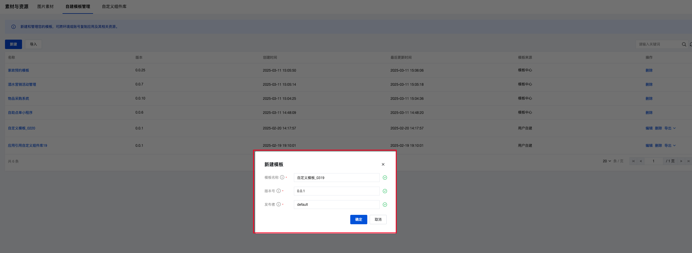The height and width of the screenshot is (253, 692).
Task: Click creation time 2025-03-11 15:05:50
Action: tap(279, 70)
